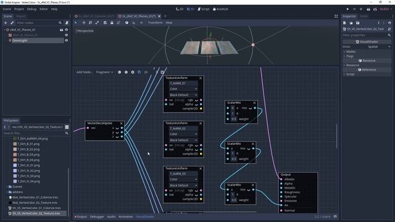Toggle grid snapping in the shader graph
The width and height of the screenshot is (395, 222).
tap(139, 72)
